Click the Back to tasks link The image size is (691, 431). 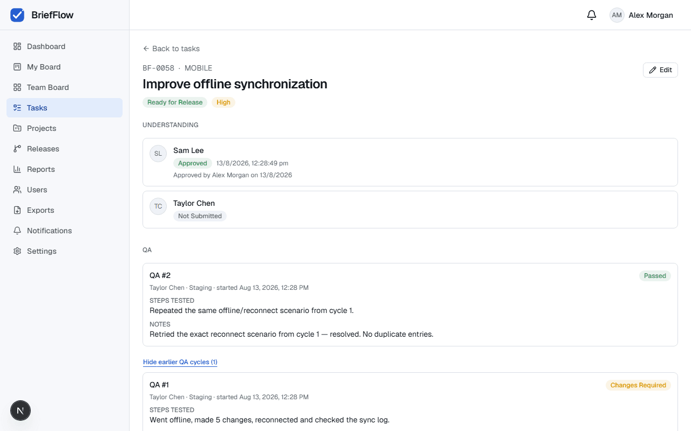click(171, 48)
